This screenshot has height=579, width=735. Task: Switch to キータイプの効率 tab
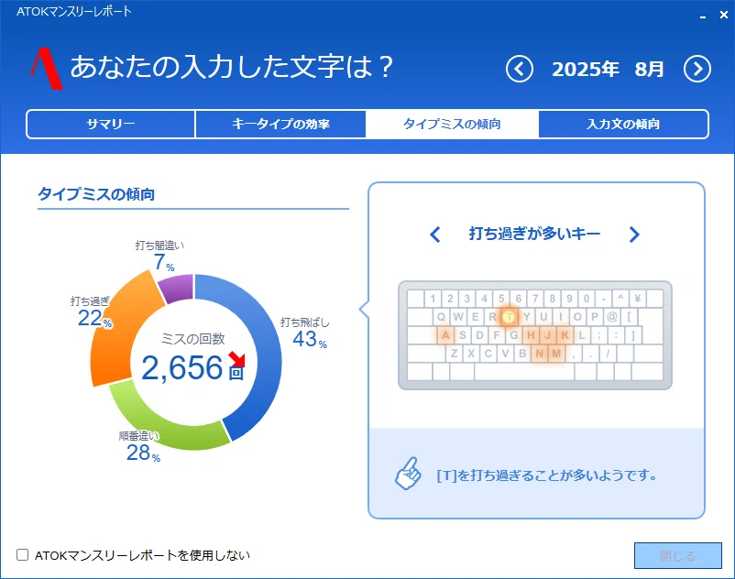(280, 125)
